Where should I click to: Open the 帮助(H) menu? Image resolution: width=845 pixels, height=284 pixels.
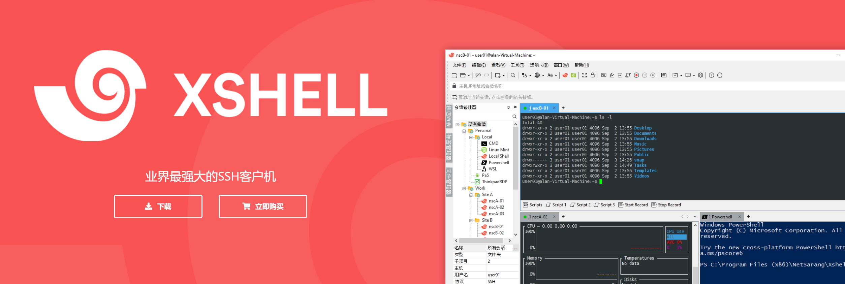582,65
